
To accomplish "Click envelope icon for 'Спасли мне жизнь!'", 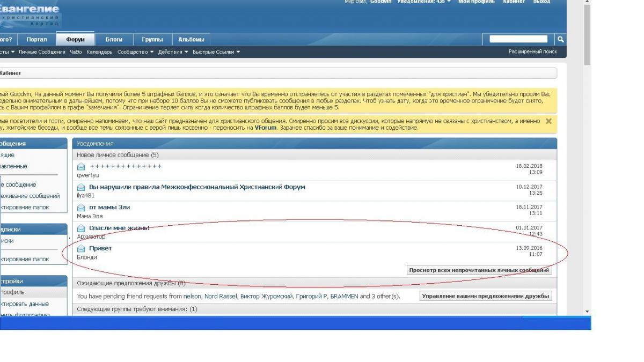I will click(x=81, y=228).
